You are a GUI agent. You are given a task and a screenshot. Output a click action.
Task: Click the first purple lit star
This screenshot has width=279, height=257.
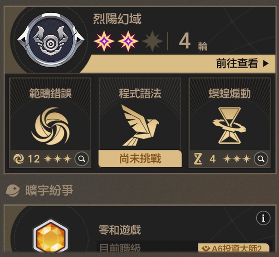[104, 41]
